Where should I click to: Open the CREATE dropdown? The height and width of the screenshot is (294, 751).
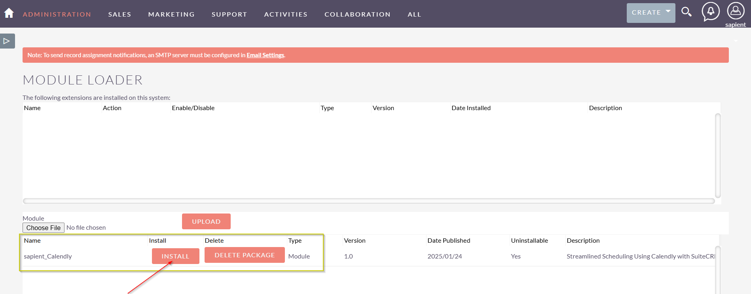(x=651, y=13)
